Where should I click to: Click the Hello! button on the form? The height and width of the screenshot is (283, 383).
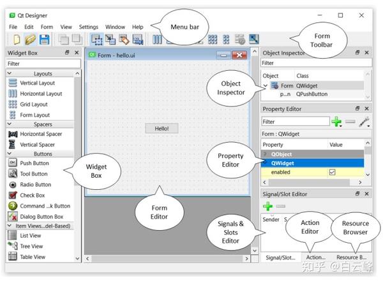tap(161, 129)
